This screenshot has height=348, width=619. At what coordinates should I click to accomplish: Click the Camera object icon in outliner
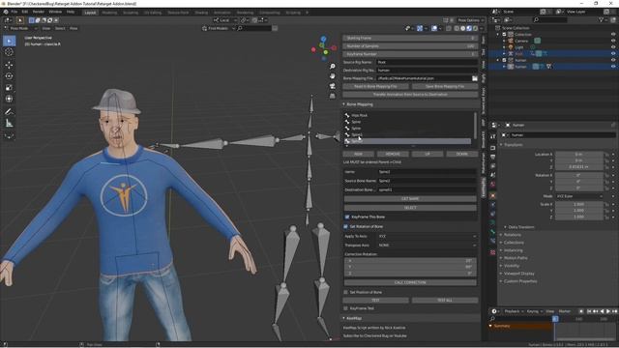coord(511,41)
